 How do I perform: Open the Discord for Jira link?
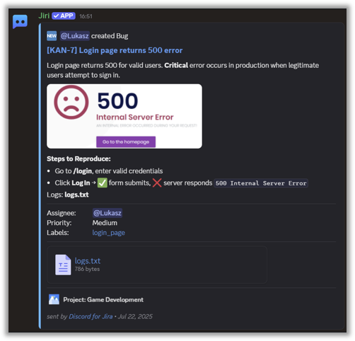click(x=91, y=316)
